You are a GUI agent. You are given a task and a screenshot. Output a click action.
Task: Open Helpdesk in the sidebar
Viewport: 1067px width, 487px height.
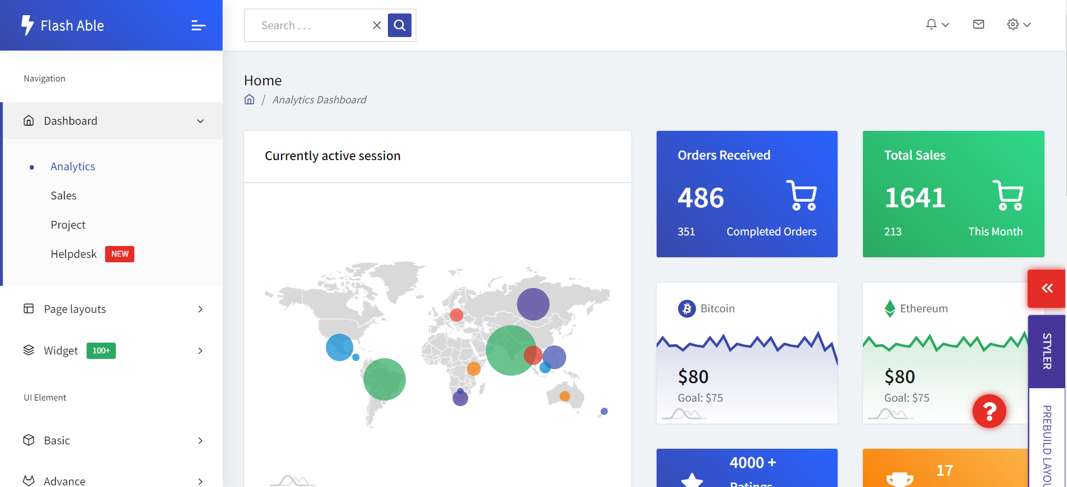74,254
